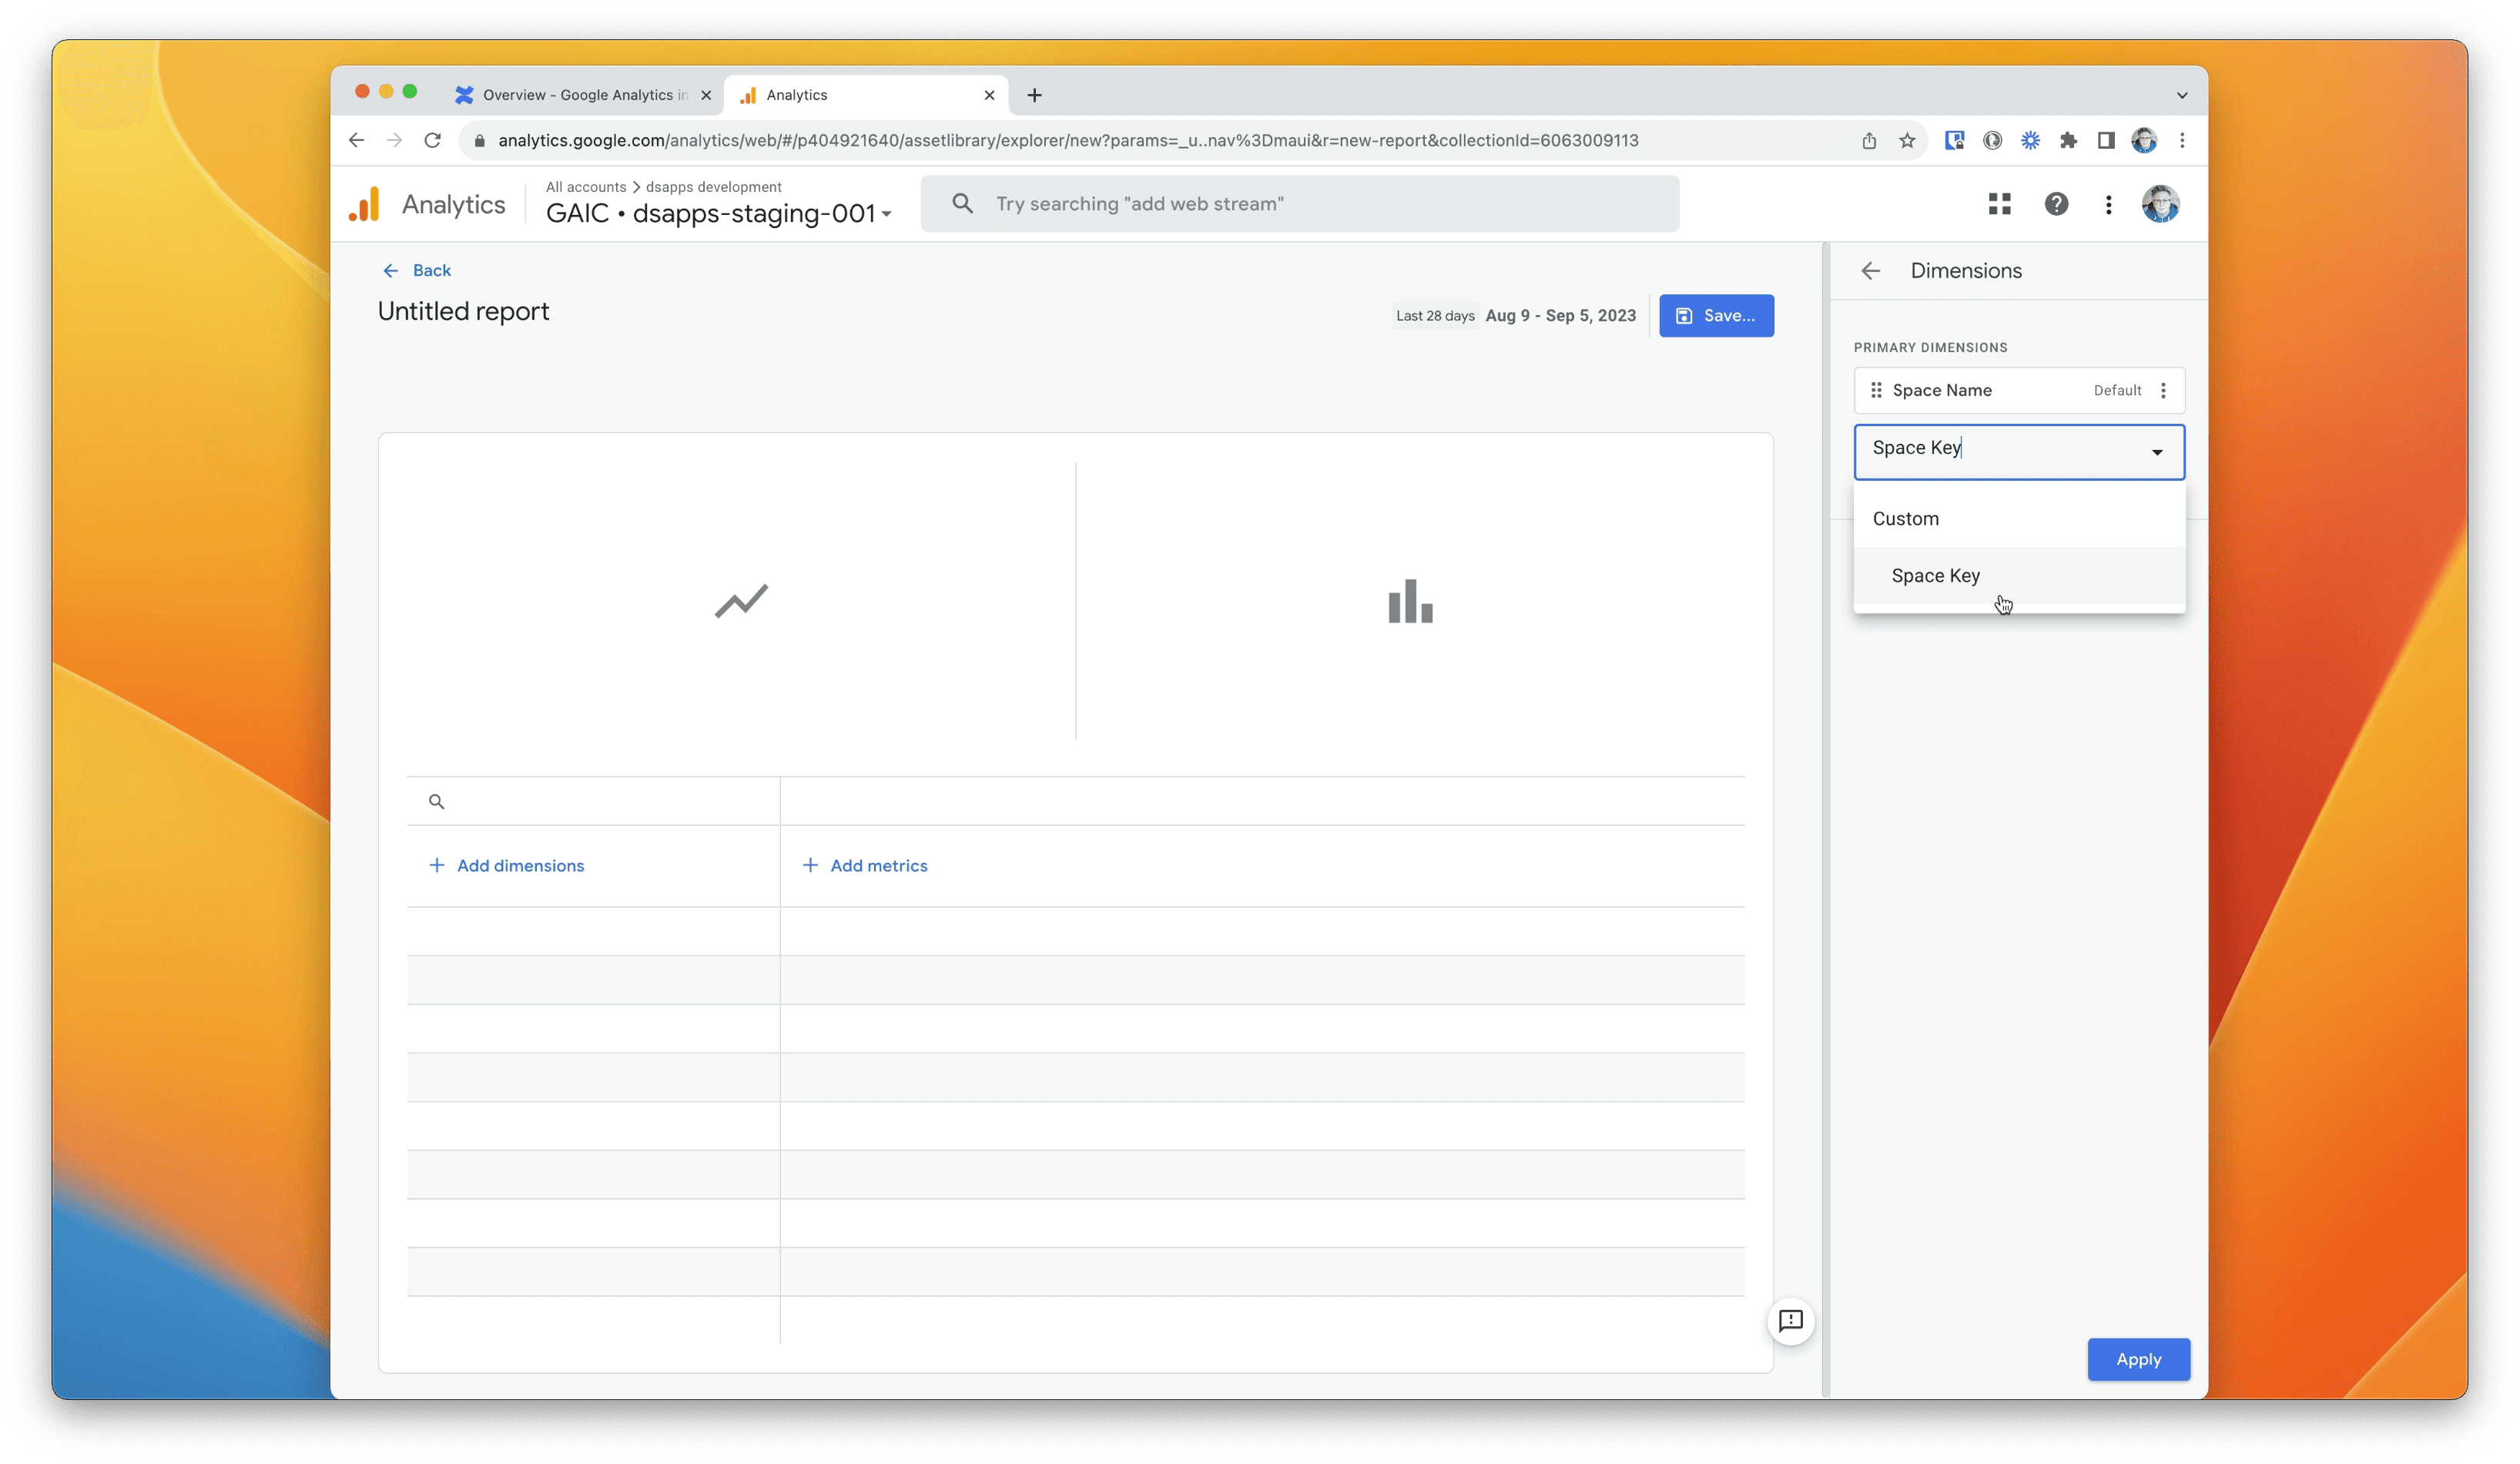Viewport: 2520px width, 1464px height.
Task: Open the Google apps grid icon
Action: [x=1999, y=204]
